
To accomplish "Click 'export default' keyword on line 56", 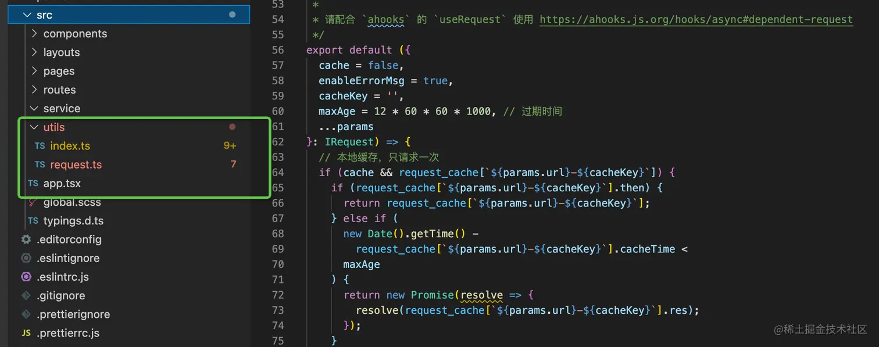I will [x=349, y=50].
